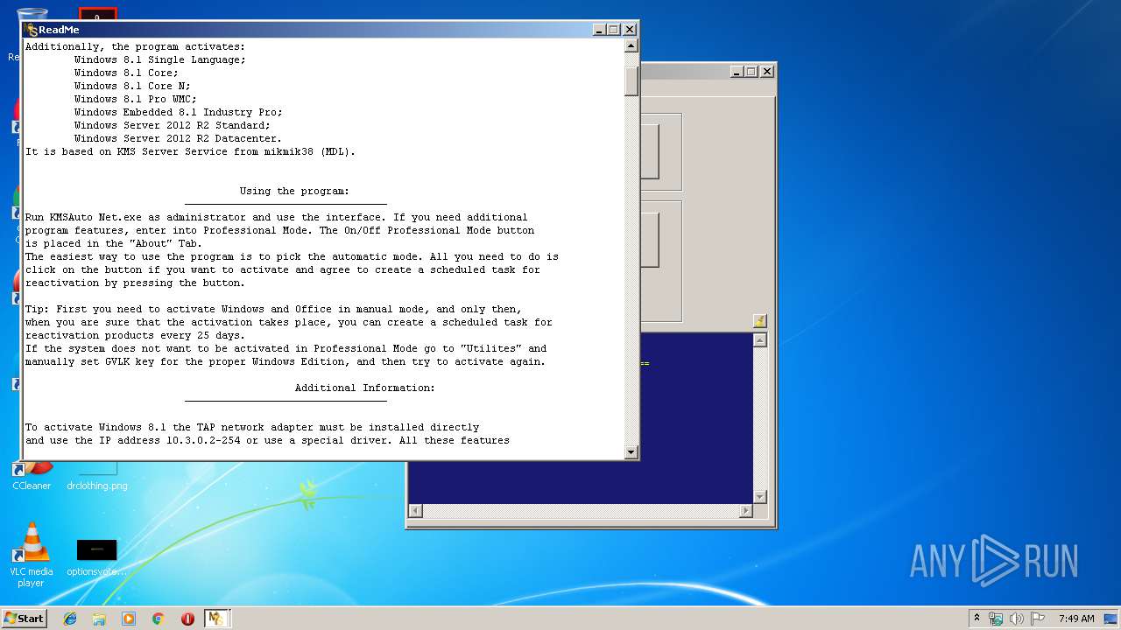
Task: Open VLC media player desktop shortcut
Action: coord(31,554)
